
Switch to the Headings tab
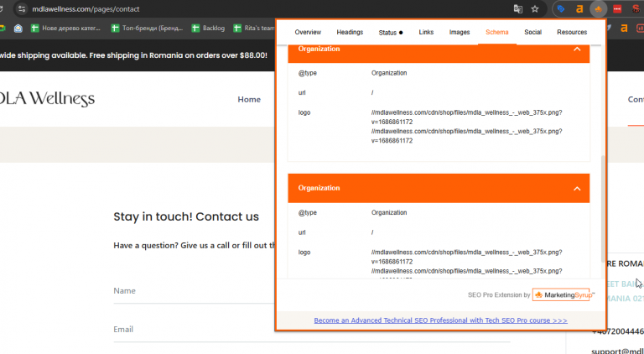(350, 32)
